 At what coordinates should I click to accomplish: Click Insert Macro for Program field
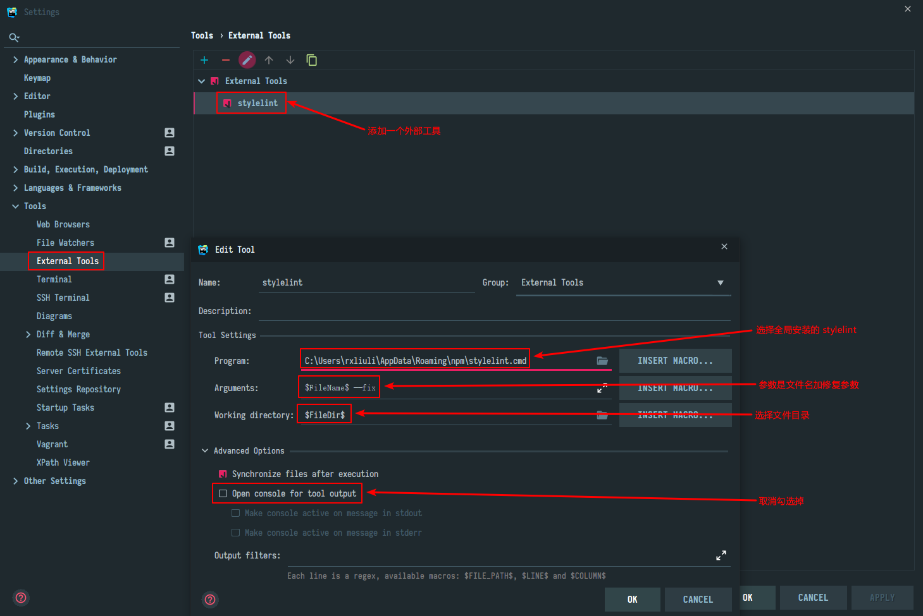tap(675, 361)
